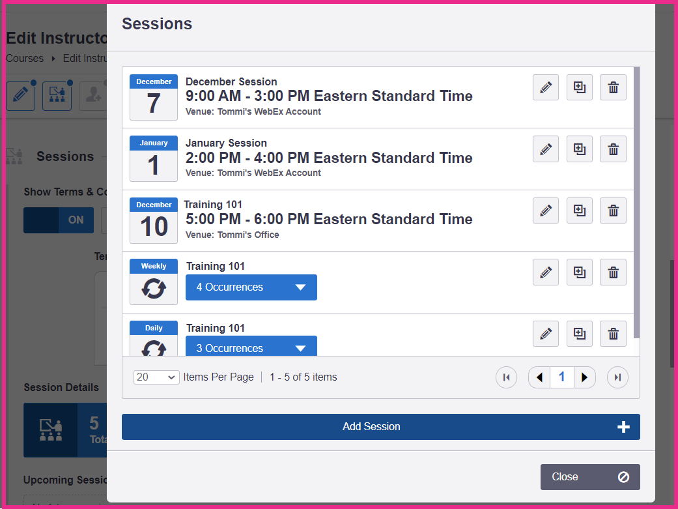Duplicate the January Session
678x509 pixels.
(580, 149)
